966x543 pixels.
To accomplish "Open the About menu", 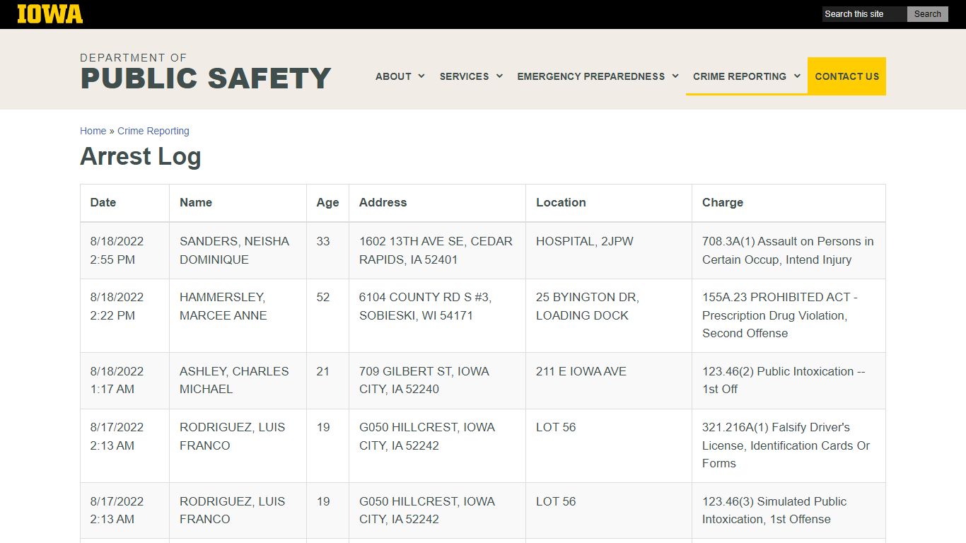I will 393,76.
